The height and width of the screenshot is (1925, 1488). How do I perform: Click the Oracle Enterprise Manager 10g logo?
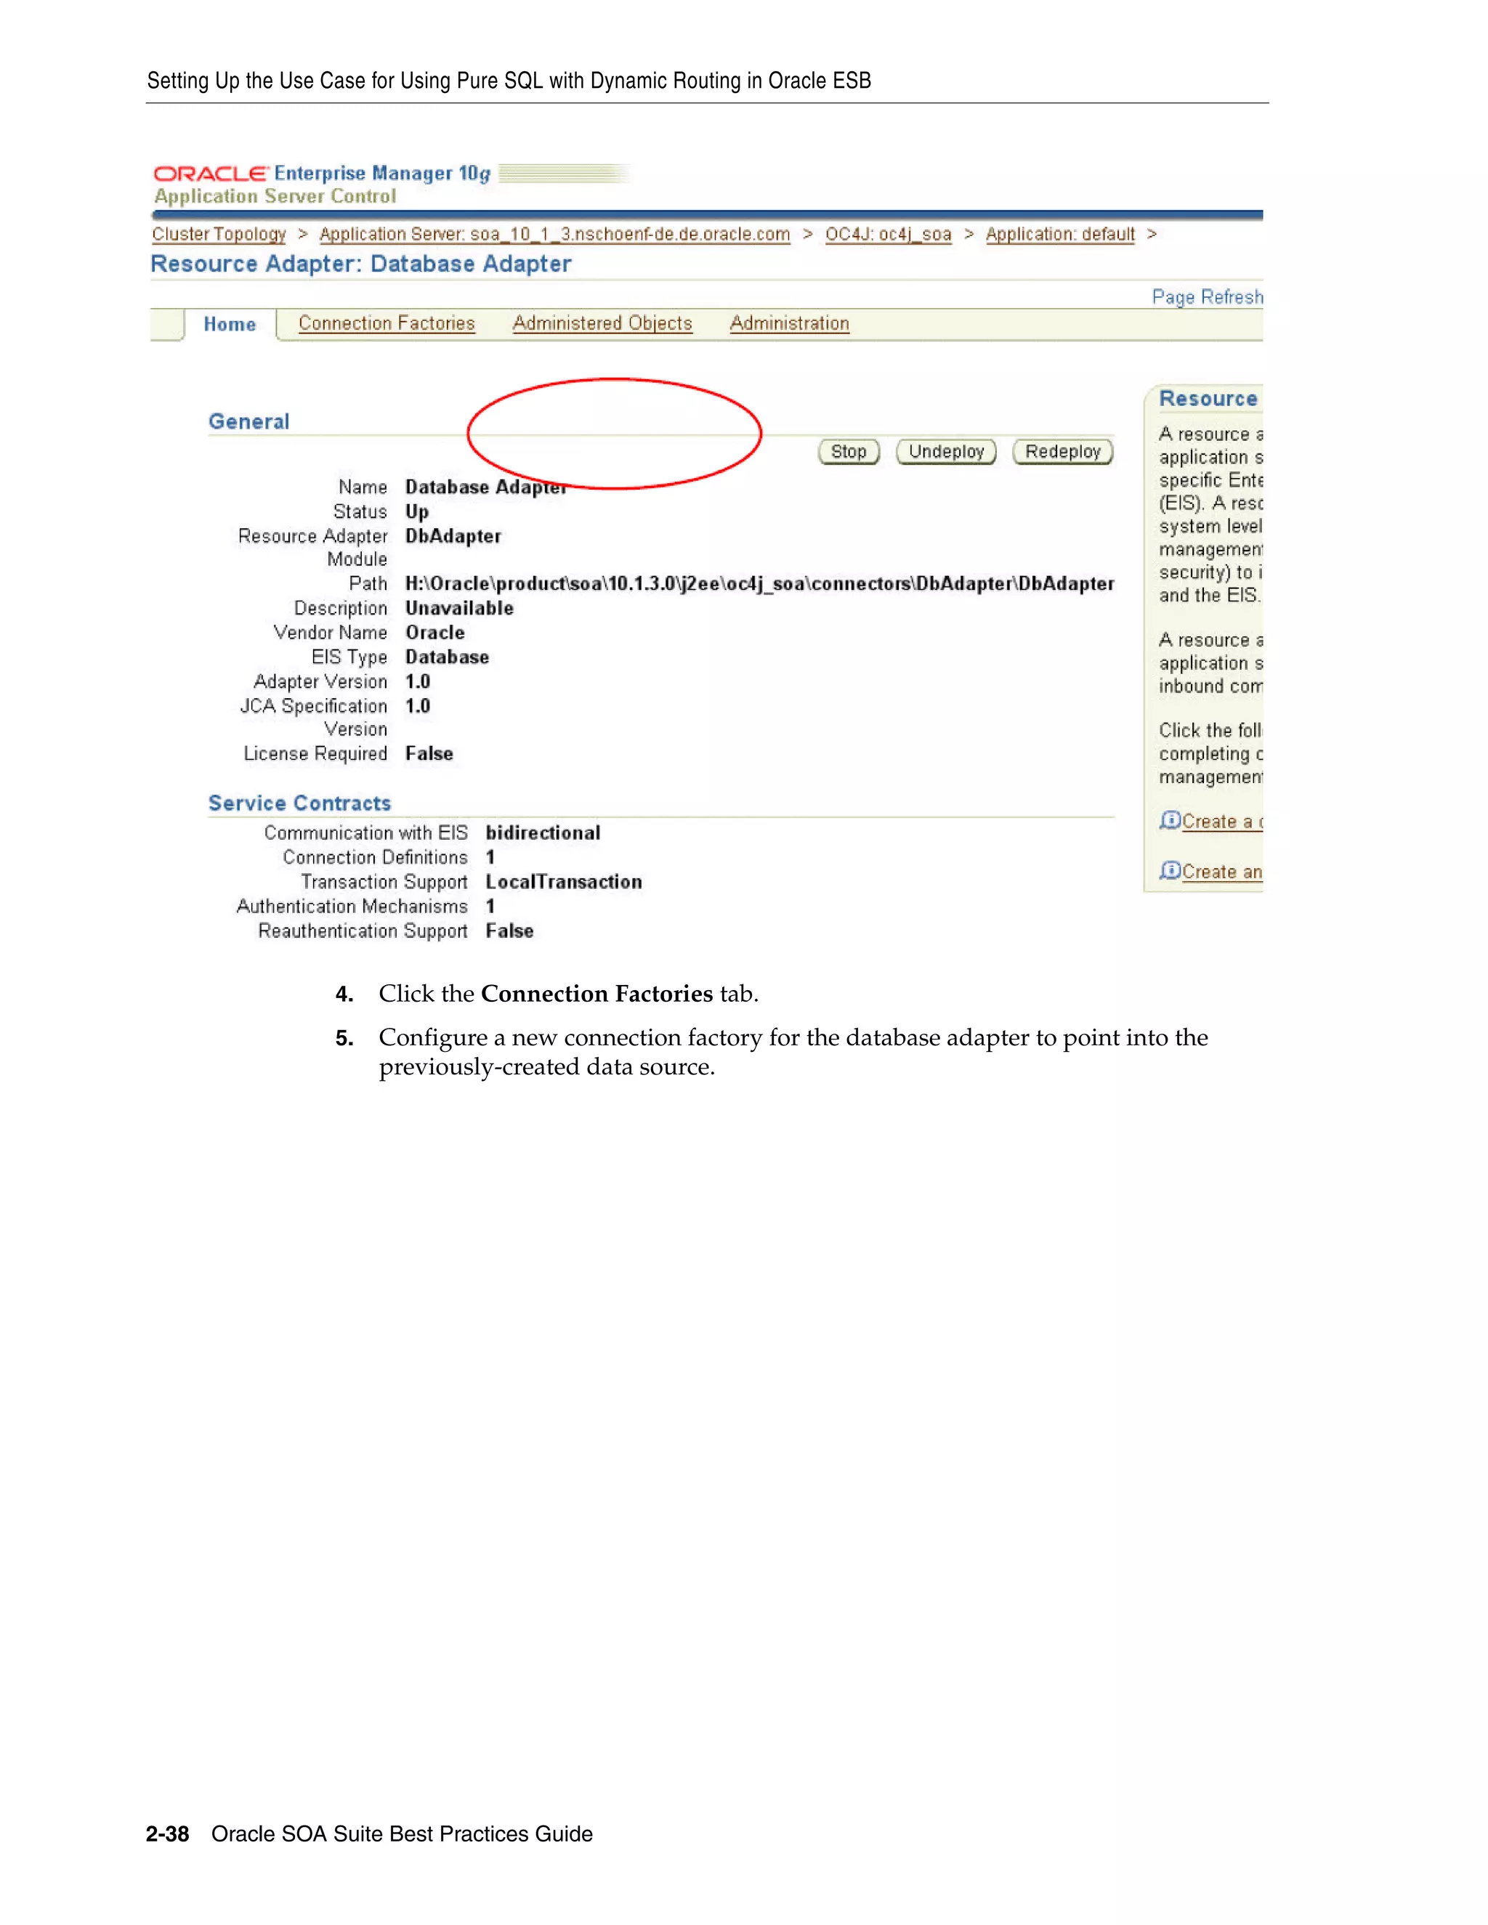(322, 174)
